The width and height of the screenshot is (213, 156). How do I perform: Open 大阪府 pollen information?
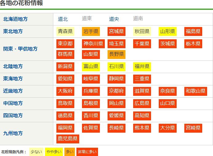[65, 91]
